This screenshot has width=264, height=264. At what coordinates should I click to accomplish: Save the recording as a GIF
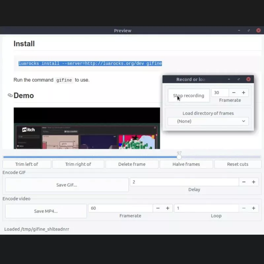[x=66, y=185]
